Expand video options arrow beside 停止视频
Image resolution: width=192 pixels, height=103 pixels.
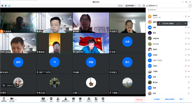pyautogui.click(x=16, y=99)
